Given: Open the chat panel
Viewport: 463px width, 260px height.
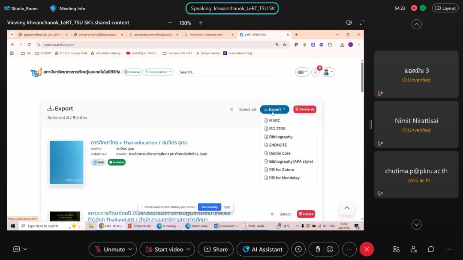Looking at the screenshot, I should point(431,249).
